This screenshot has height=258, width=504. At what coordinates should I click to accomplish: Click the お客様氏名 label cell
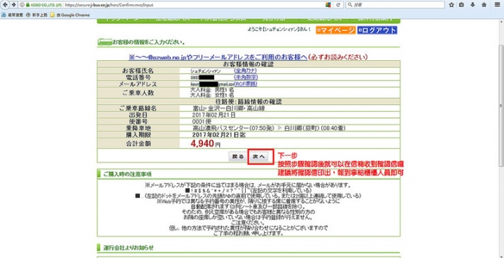tap(138, 71)
